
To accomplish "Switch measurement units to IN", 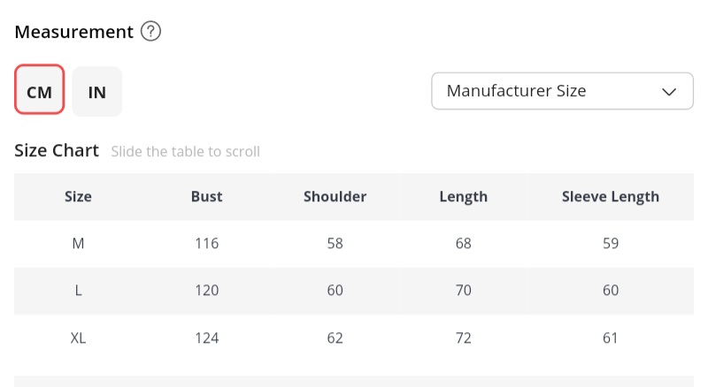I will tap(97, 90).
